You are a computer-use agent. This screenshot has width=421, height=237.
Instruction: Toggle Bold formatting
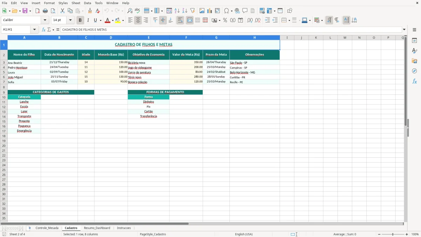click(x=80, y=20)
